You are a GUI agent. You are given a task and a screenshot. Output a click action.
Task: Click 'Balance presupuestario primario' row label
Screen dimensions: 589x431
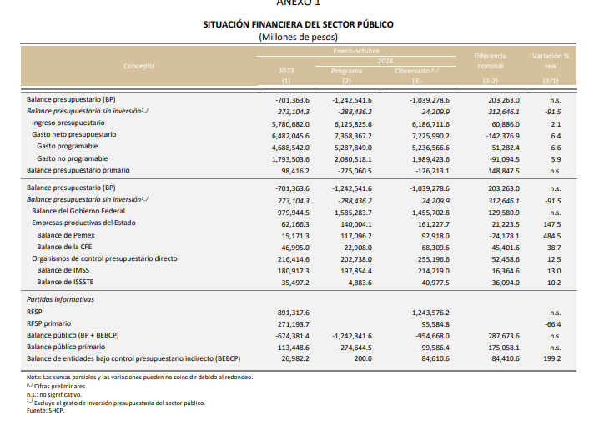pyautogui.click(x=78, y=170)
